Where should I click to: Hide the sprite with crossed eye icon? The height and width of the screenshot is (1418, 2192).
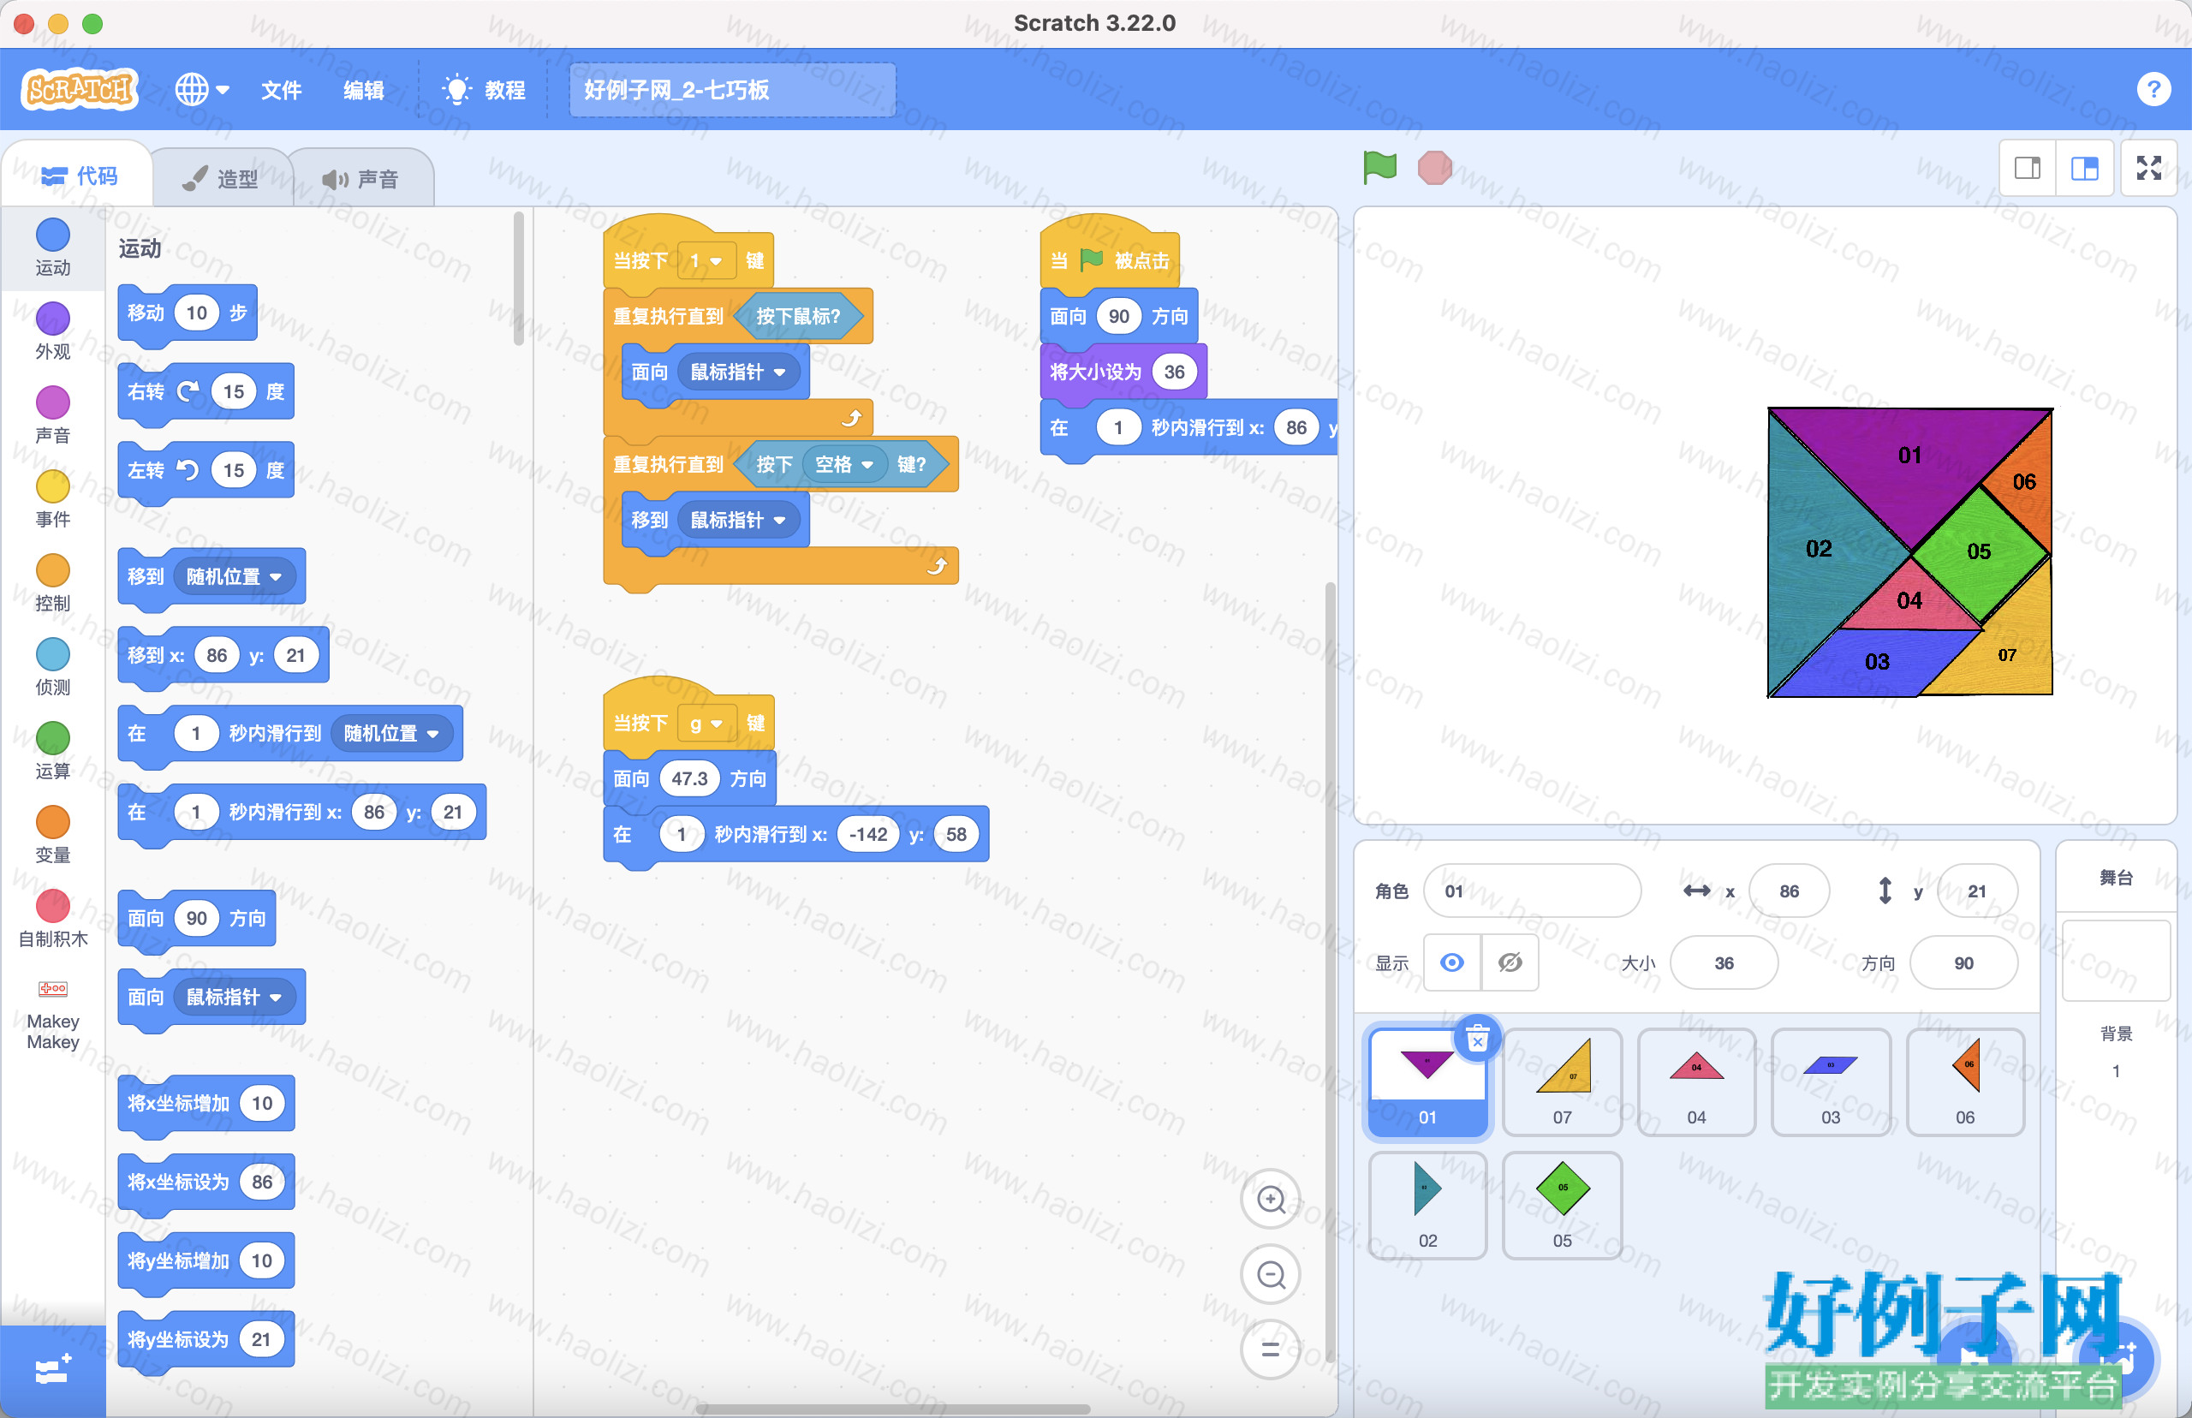click(x=1510, y=963)
